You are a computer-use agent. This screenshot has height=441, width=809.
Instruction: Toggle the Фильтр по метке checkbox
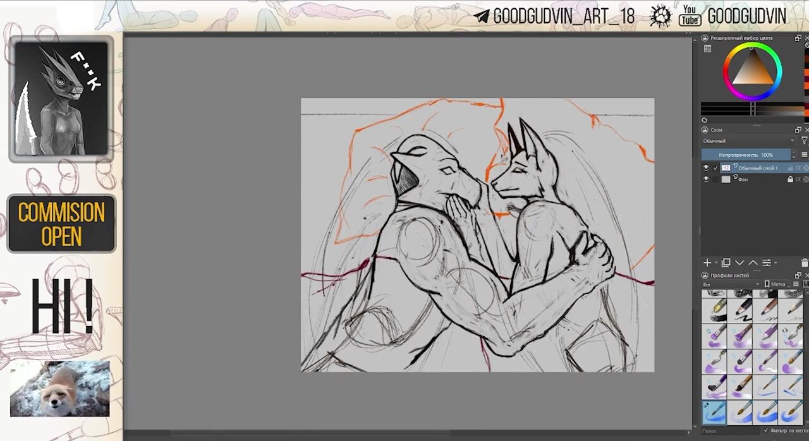coord(767,431)
